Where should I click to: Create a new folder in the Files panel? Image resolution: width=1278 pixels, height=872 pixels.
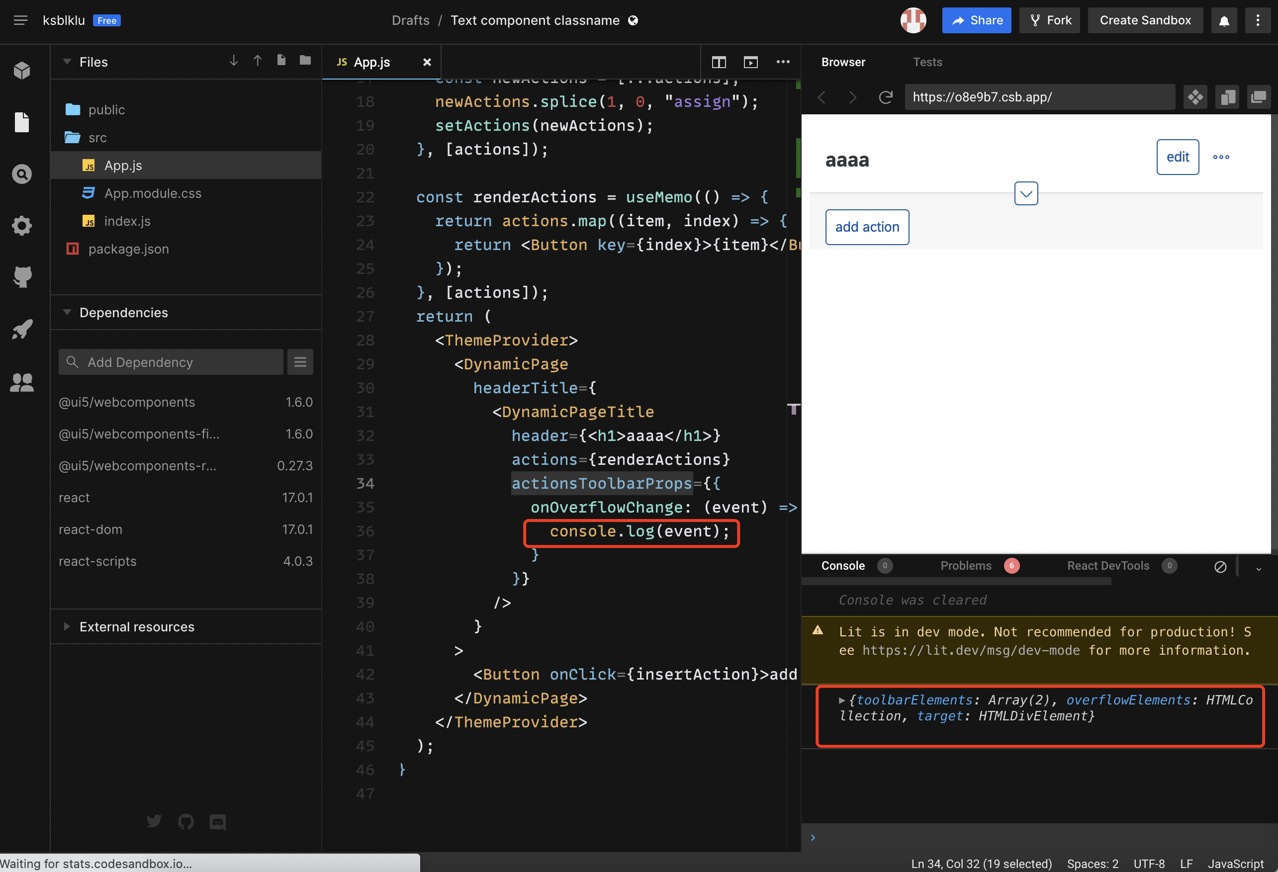[x=305, y=61]
